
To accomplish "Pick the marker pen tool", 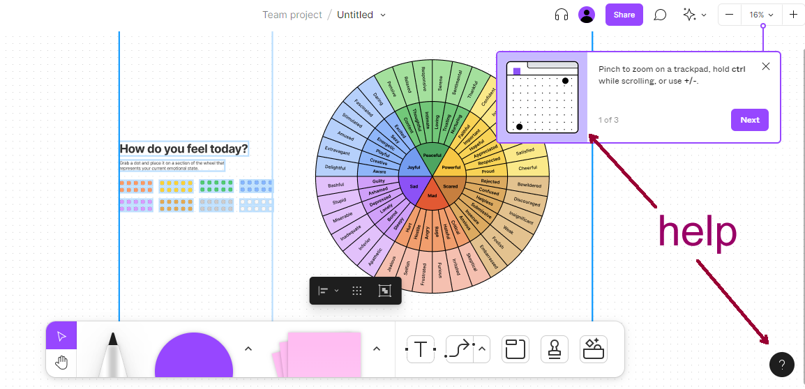I will pos(113,354).
